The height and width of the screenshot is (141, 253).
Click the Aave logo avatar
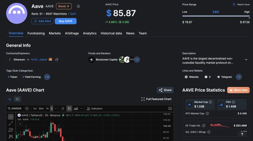coord(17,13)
